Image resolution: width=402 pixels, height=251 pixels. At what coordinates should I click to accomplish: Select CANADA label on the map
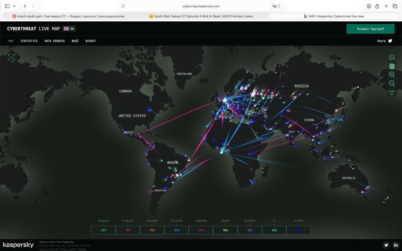(x=125, y=91)
